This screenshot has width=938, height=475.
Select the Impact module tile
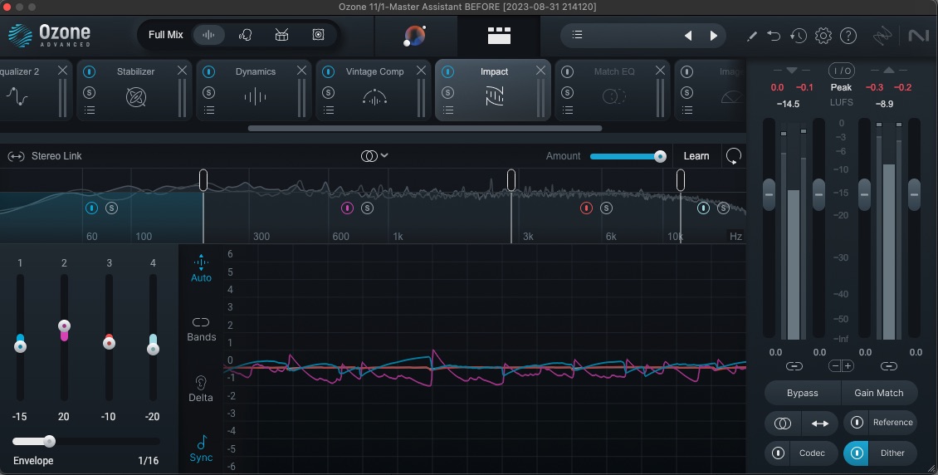coord(494,90)
